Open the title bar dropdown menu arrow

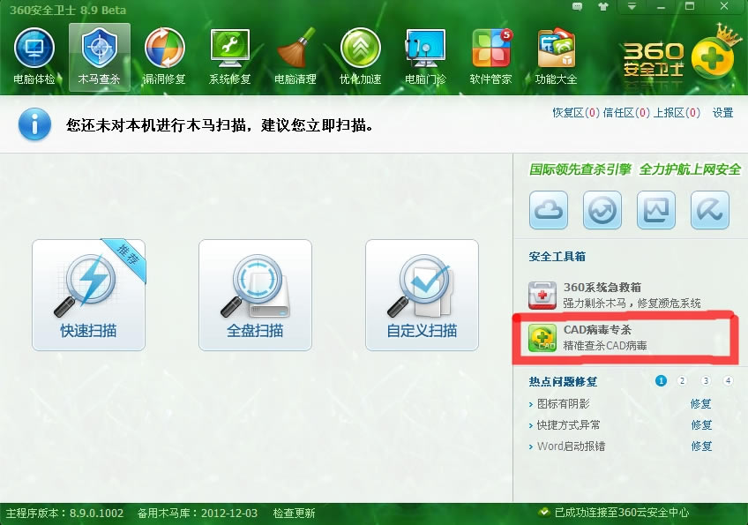pos(632,7)
